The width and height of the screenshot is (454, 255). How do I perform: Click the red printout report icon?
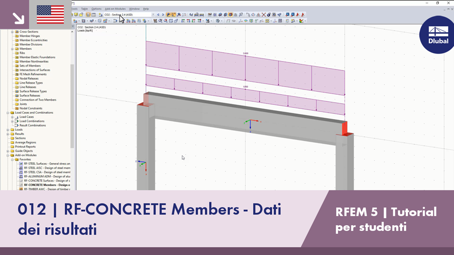tap(297, 15)
